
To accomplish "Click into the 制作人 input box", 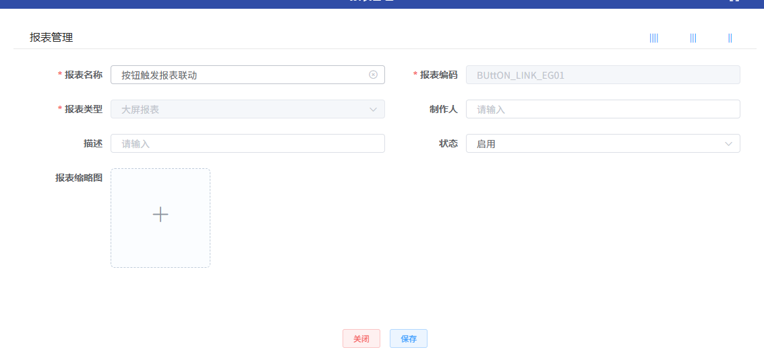I will (602, 110).
